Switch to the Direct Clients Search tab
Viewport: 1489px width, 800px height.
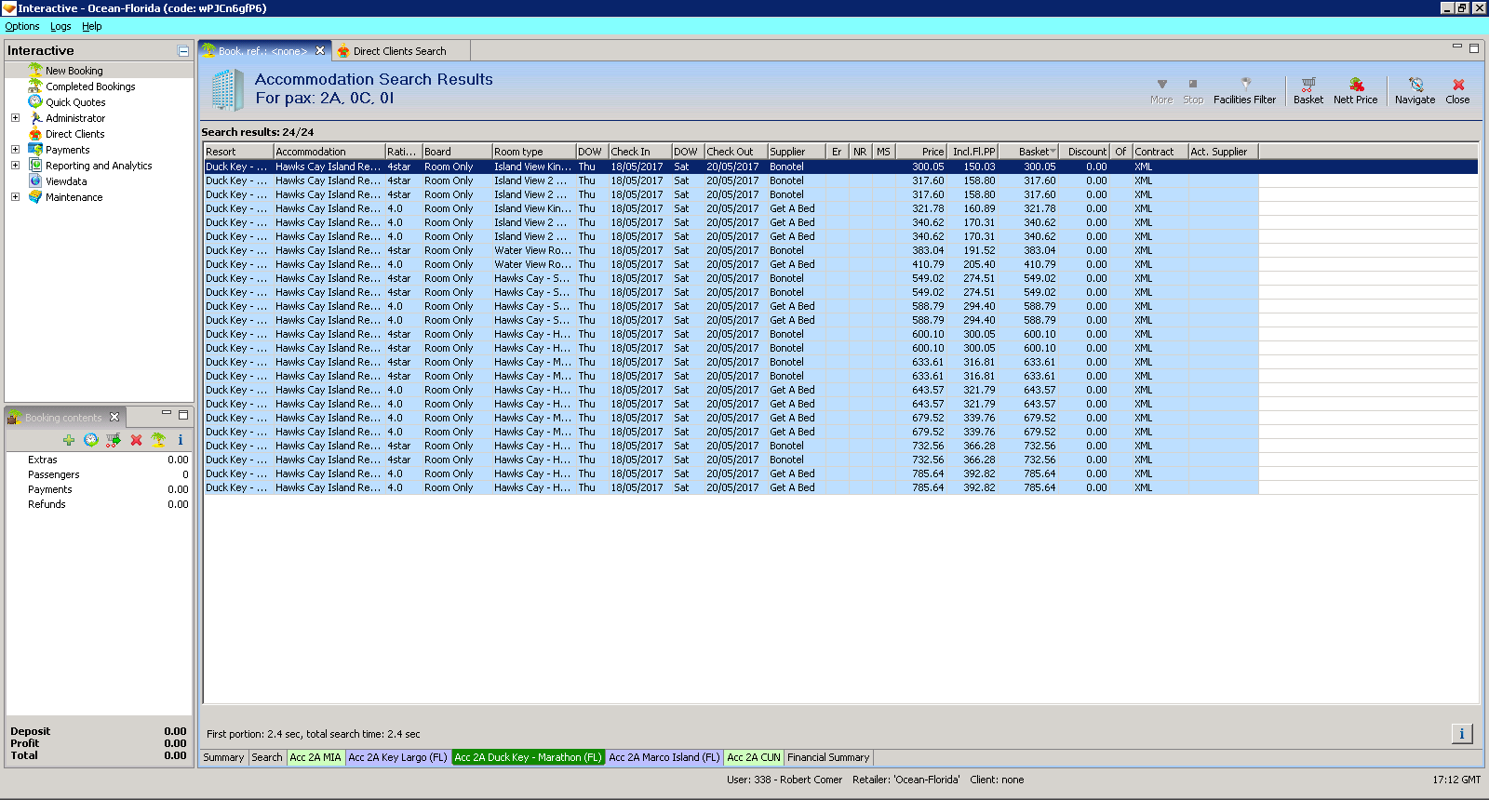399,51
